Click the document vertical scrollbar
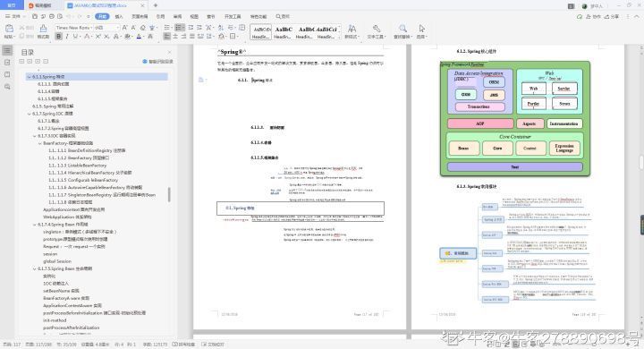The height and width of the screenshot is (349, 644). pos(641,162)
